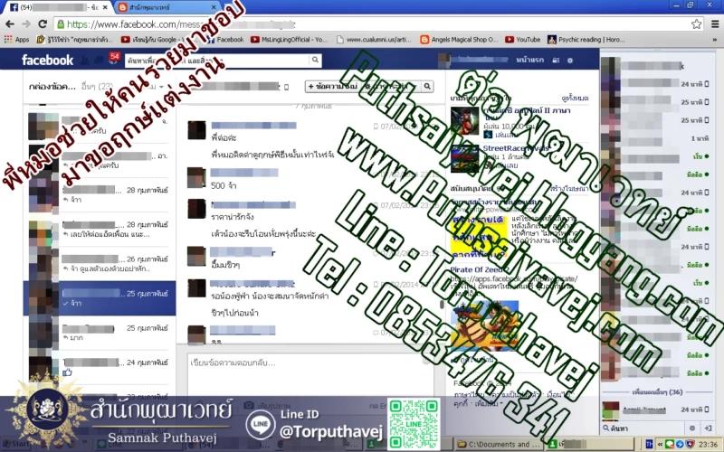Open the StreetRaceRivals game link

pos(516,148)
